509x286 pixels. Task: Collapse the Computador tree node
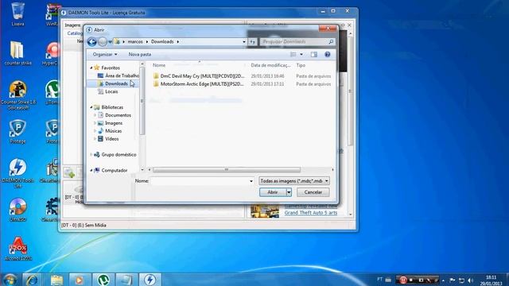point(91,170)
